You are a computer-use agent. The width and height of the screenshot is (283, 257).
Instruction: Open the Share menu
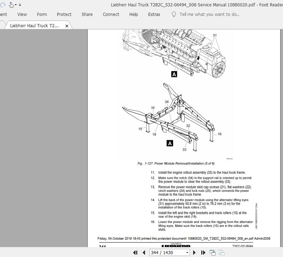(86, 15)
